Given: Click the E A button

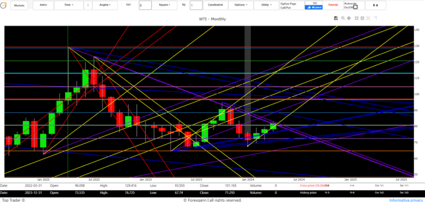Looking at the screenshot, I should coord(375,5).
